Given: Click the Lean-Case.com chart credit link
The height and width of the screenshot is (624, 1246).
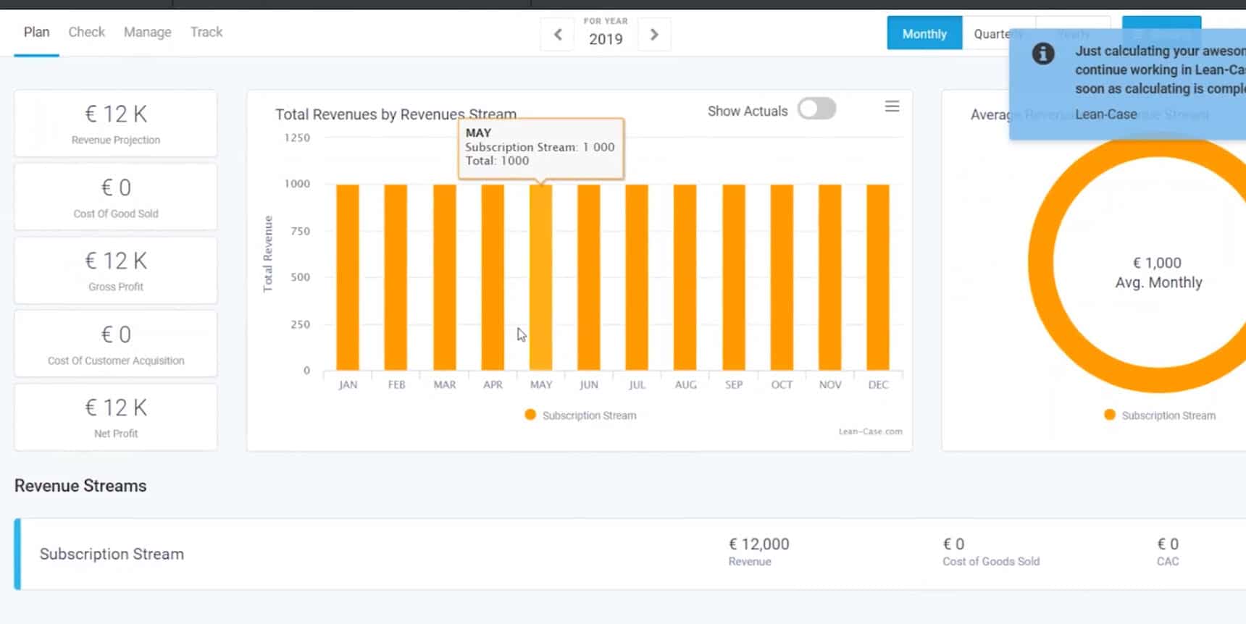Looking at the screenshot, I should [x=870, y=431].
